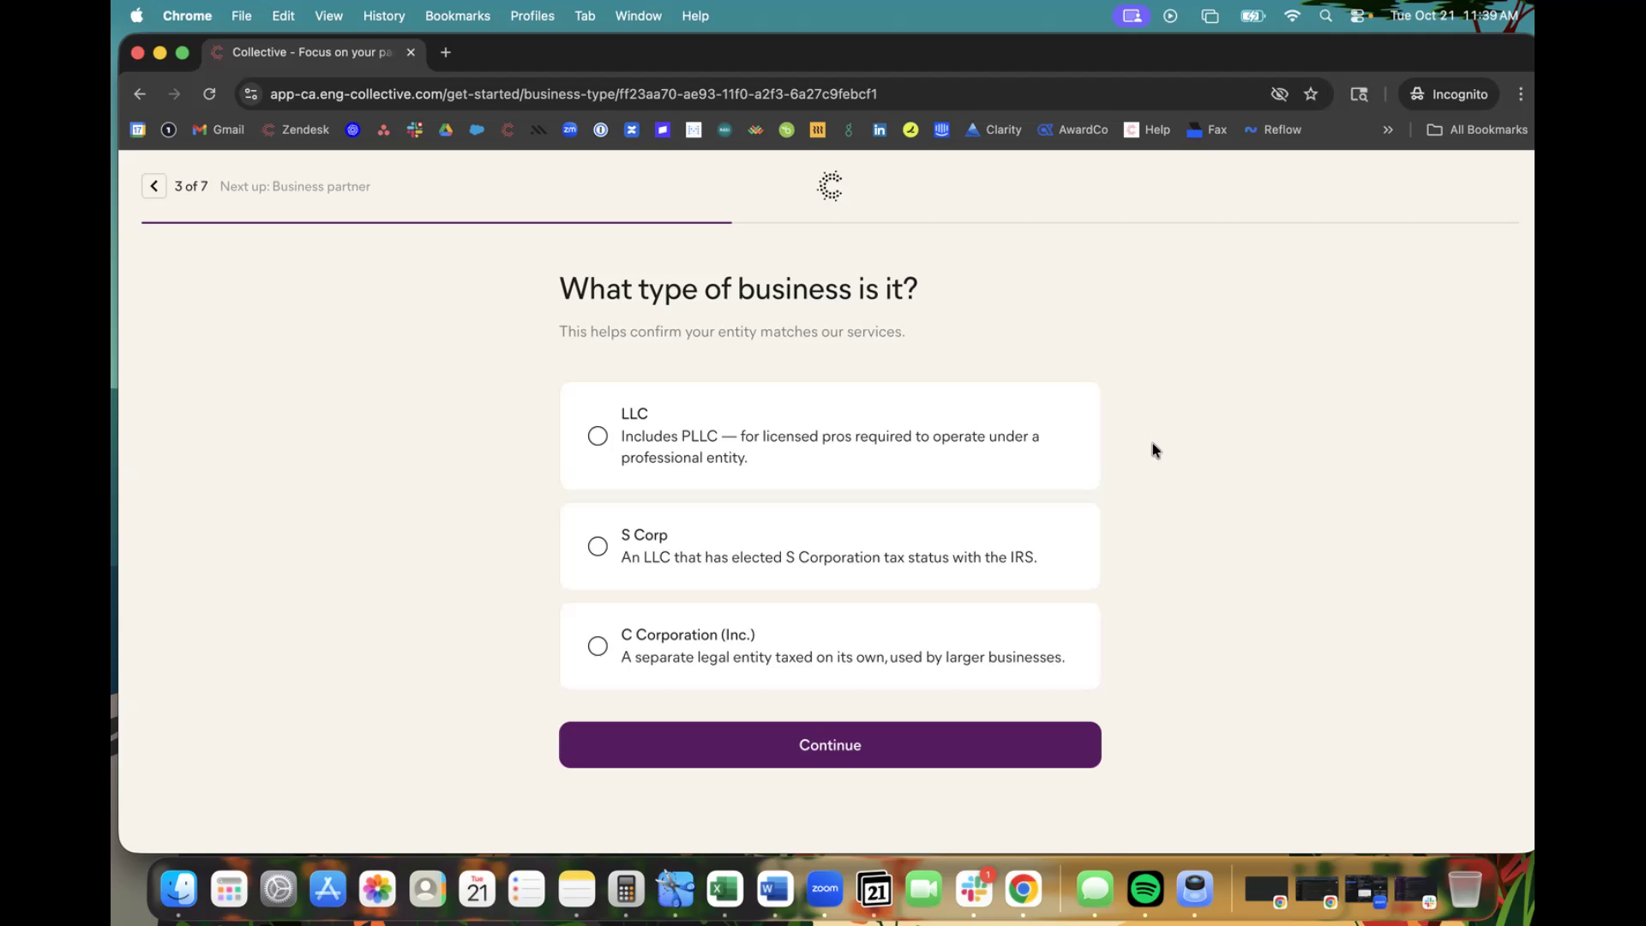Open the All Bookmarks folder
Screen dimensions: 1646x926
[x=1476, y=130]
